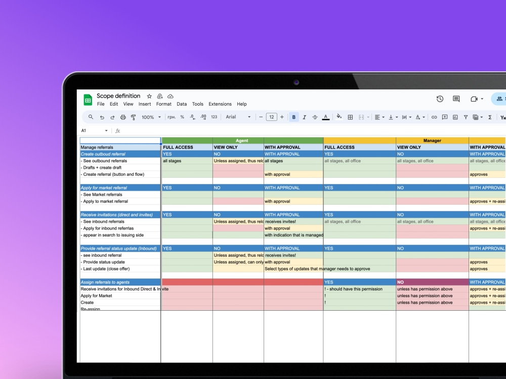Select the green Agent header cell
The width and height of the screenshot is (506, 379).
pyautogui.click(x=242, y=140)
